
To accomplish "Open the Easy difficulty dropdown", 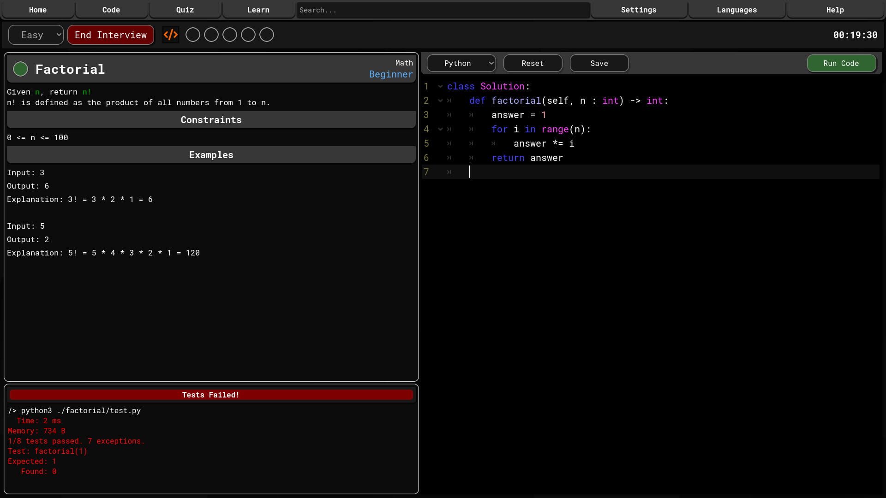I will point(36,35).
